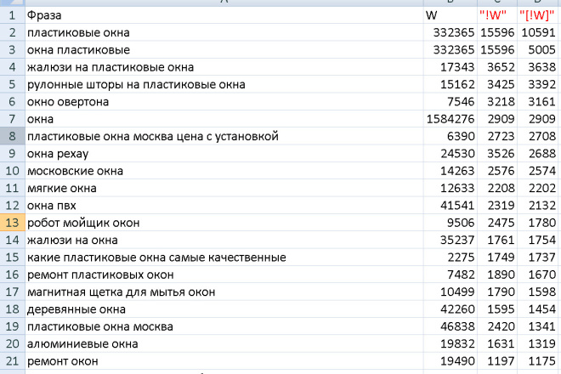Viewport: 561px width, 374px height.
Task: Select the value 7546 cell
Action: click(450, 102)
